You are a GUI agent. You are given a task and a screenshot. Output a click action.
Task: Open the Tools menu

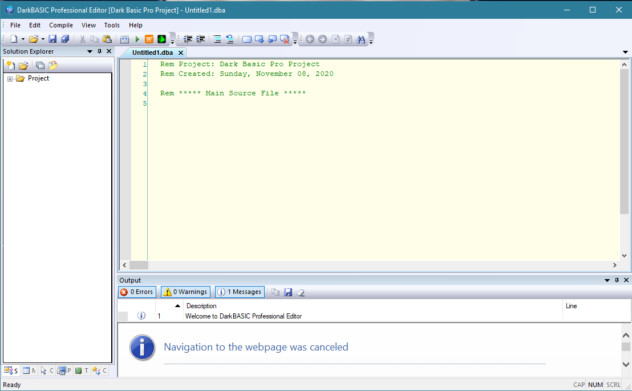[x=112, y=25]
